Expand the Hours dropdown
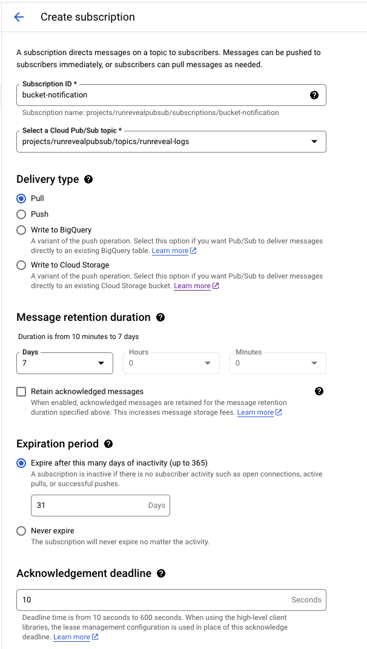Screen dimensions: 367x649 pyautogui.click(x=207, y=363)
